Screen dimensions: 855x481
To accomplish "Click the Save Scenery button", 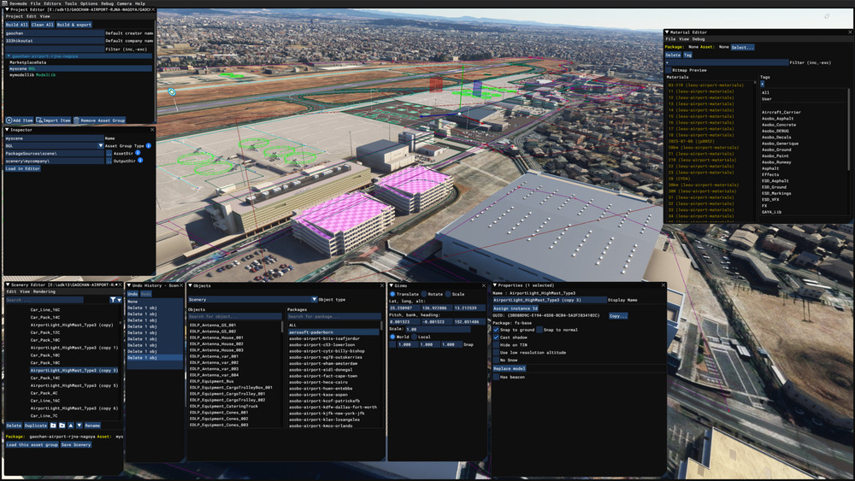I will (76, 444).
